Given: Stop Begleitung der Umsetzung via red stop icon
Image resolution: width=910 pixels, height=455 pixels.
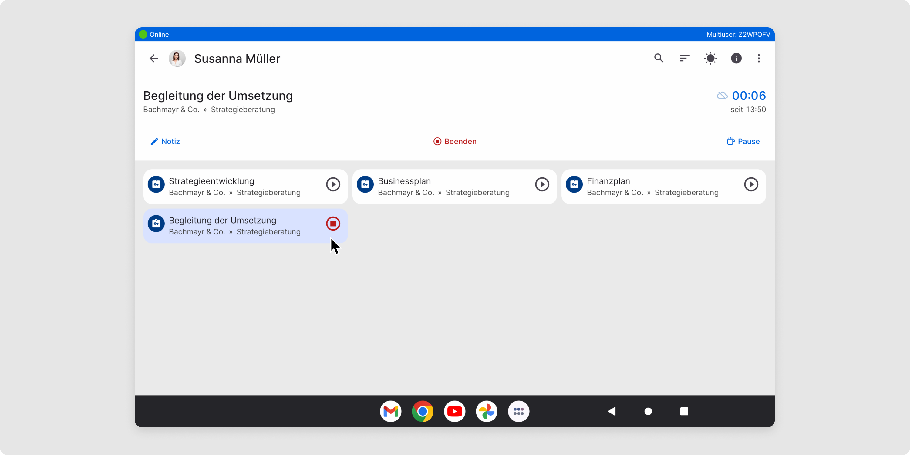Looking at the screenshot, I should (x=333, y=224).
